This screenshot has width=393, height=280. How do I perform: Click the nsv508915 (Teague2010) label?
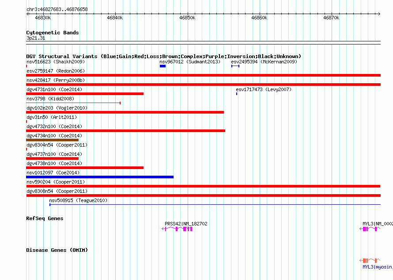[x=78, y=200]
